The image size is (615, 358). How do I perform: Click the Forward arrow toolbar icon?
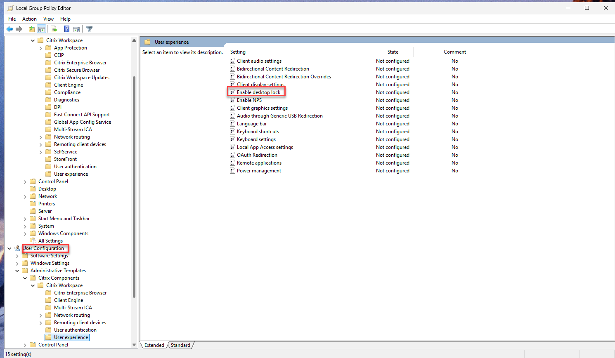point(19,29)
